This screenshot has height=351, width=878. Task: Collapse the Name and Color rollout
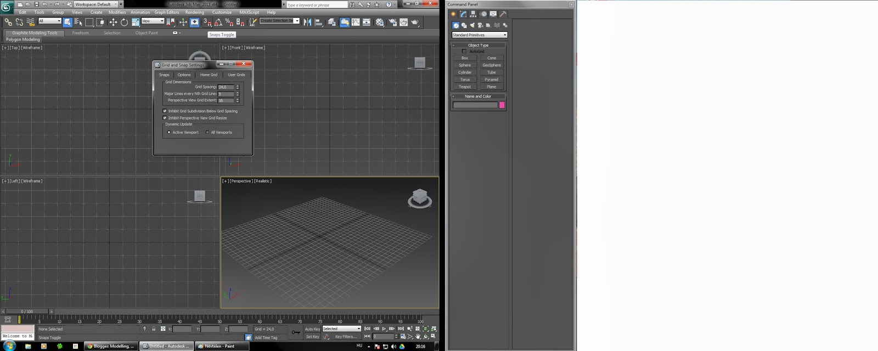478,96
